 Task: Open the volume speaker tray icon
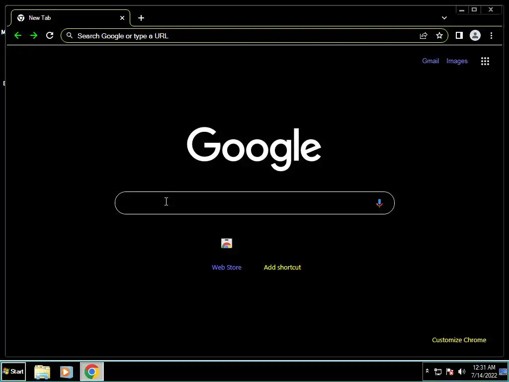coord(462,372)
